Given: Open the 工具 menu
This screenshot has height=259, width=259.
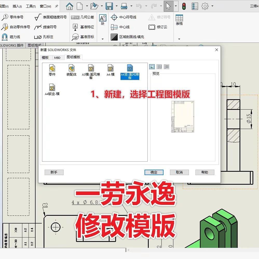Looking at the screenshot, I should (x=31, y=6).
